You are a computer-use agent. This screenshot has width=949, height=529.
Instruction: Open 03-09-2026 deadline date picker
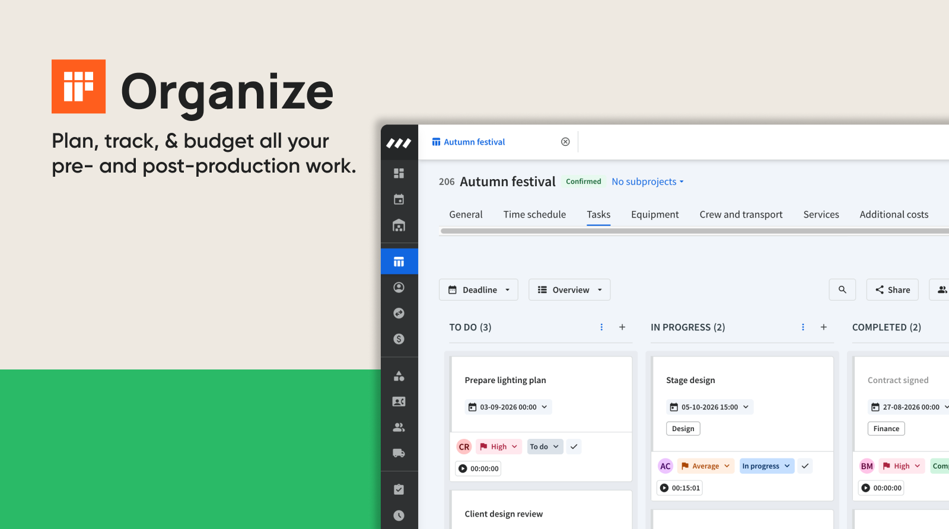(x=508, y=407)
